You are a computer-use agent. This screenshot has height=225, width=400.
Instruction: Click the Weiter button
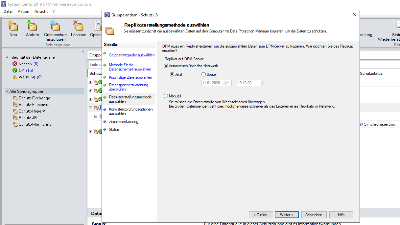pos(287,215)
